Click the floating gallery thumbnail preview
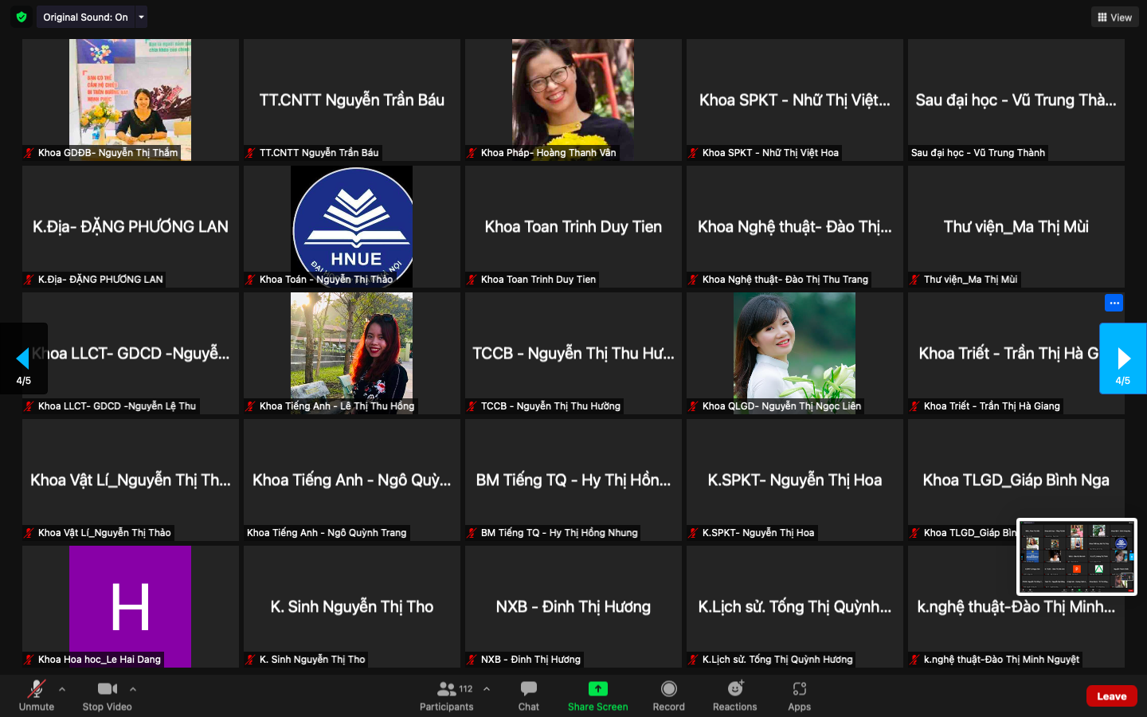The height and width of the screenshot is (717, 1147). point(1076,556)
